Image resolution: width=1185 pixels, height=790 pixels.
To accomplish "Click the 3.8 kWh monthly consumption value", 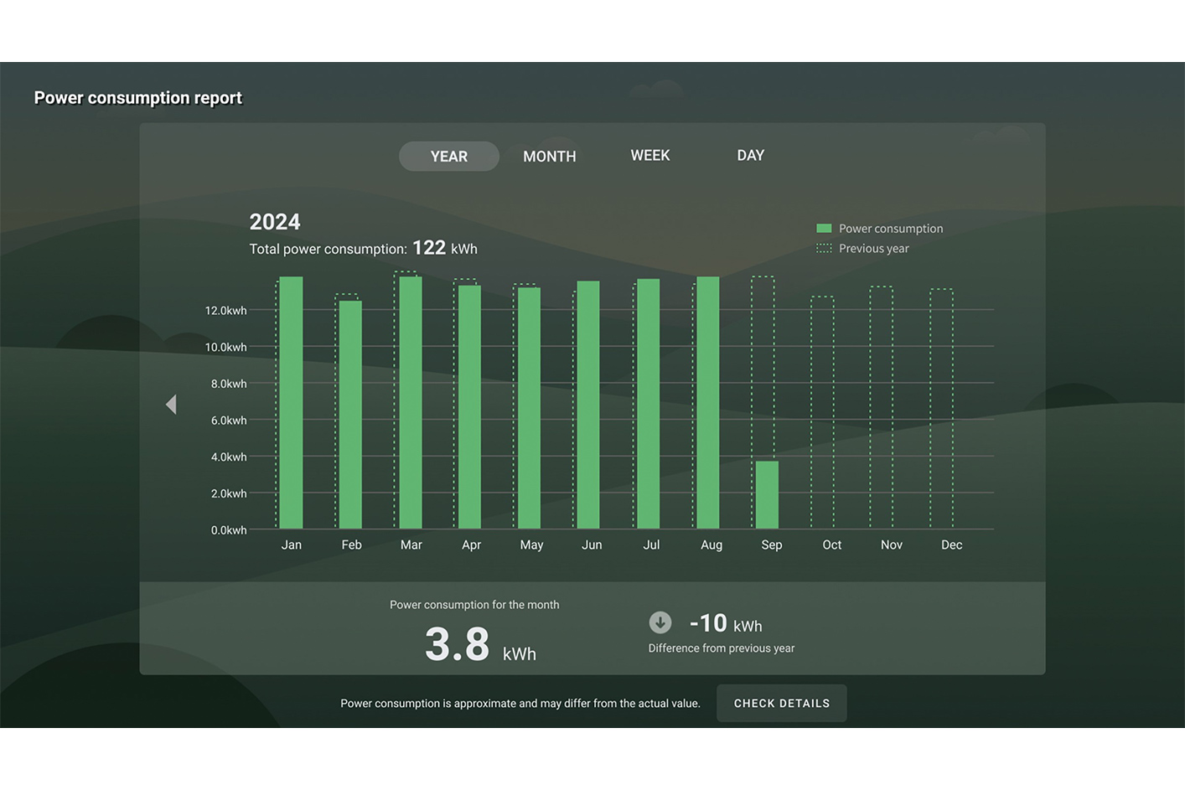I will point(458,645).
